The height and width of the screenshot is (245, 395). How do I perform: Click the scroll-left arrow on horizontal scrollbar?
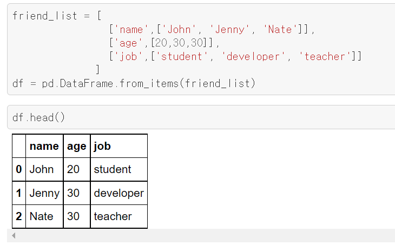click(x=14, y=236)
